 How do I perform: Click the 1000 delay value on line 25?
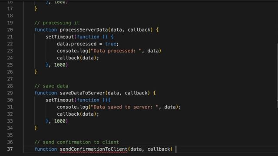[60, 65]
